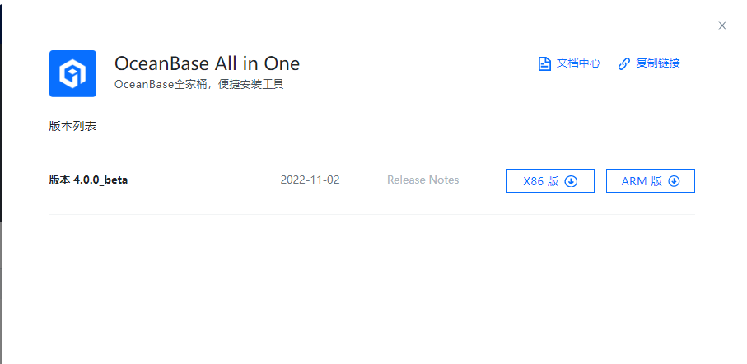Click the document icon beside 文档中心
The height and width of the screenshot is (364, 747).
(544, 63)
